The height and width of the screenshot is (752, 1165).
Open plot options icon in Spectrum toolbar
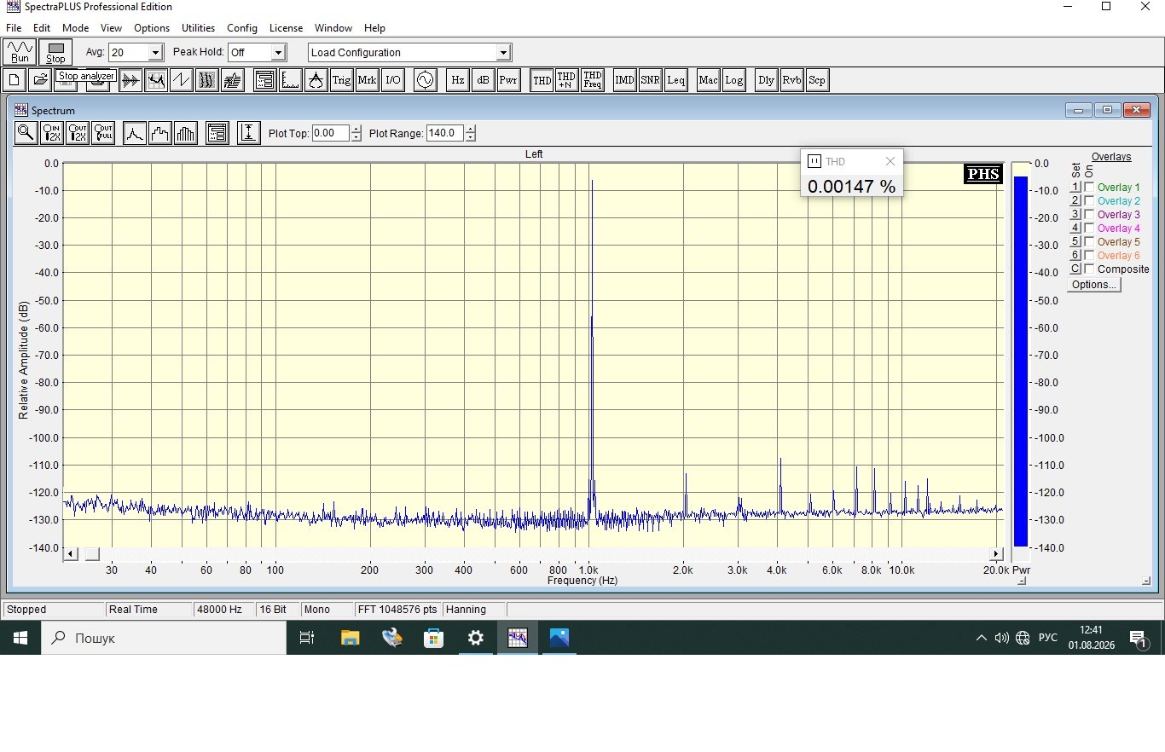[x=217, y=133]
